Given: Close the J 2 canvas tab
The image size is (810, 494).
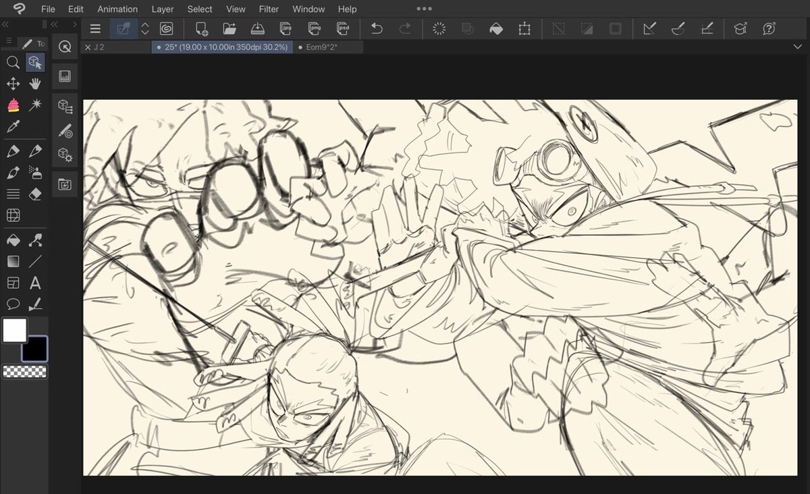Looking at the screenshot, I should pyautogui.click(x=88, y=47).
